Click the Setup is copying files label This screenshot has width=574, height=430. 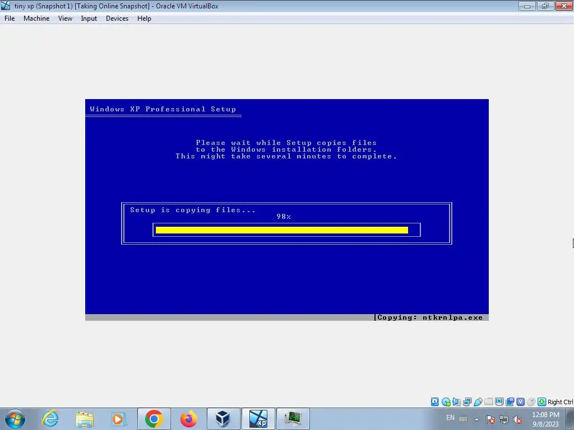pyautogui.click(x=193, y=210)
